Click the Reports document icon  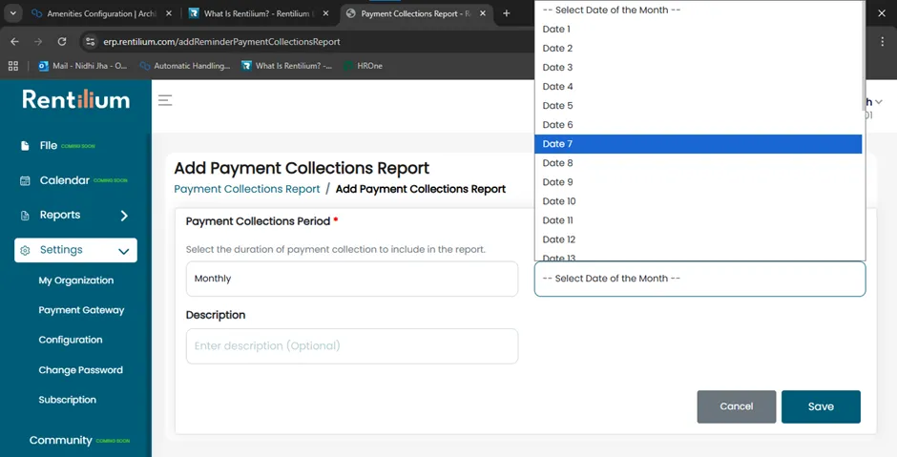pos(25,216)
